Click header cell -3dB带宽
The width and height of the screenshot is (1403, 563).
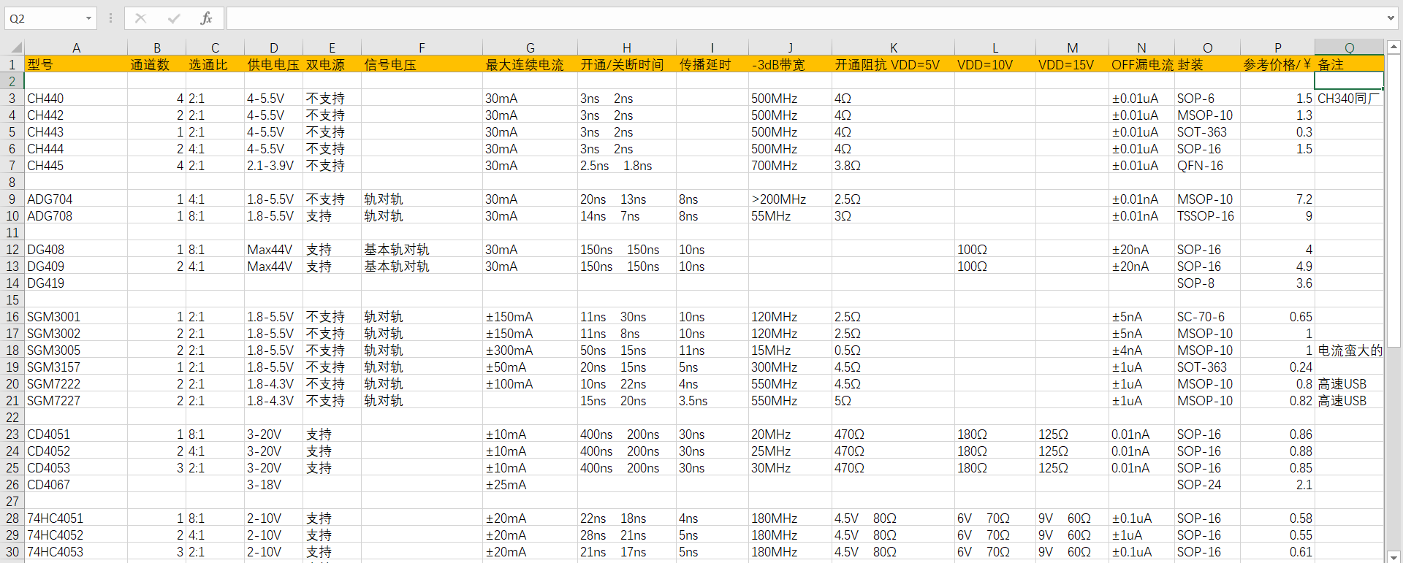coord(790,64)
